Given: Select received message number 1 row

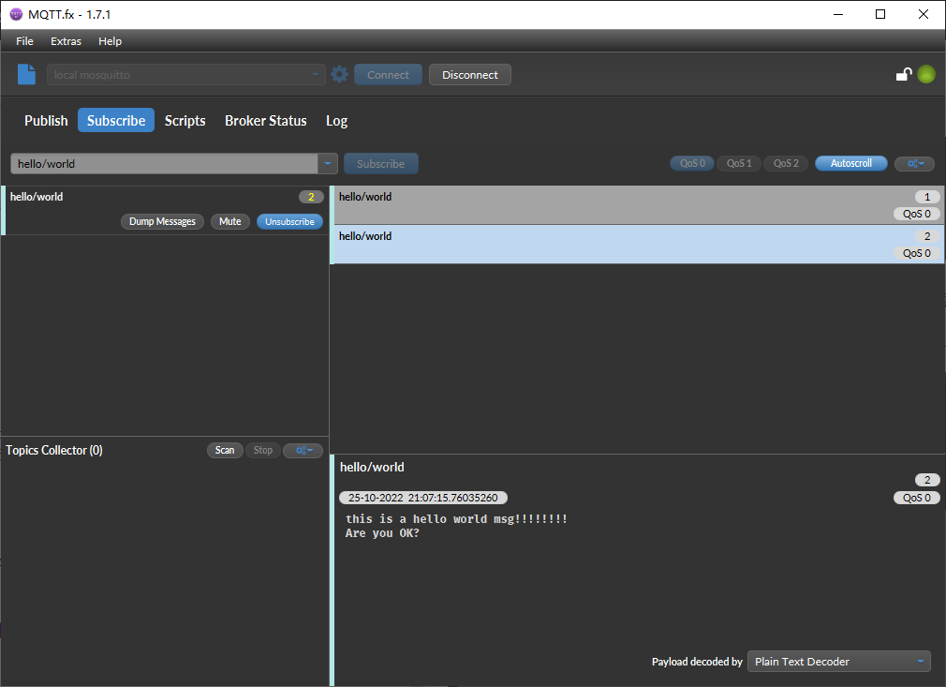Looking at the screenshot, I should (639, 205).
